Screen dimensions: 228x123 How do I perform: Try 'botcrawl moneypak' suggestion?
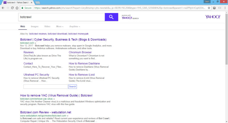(x=78, y=34)
